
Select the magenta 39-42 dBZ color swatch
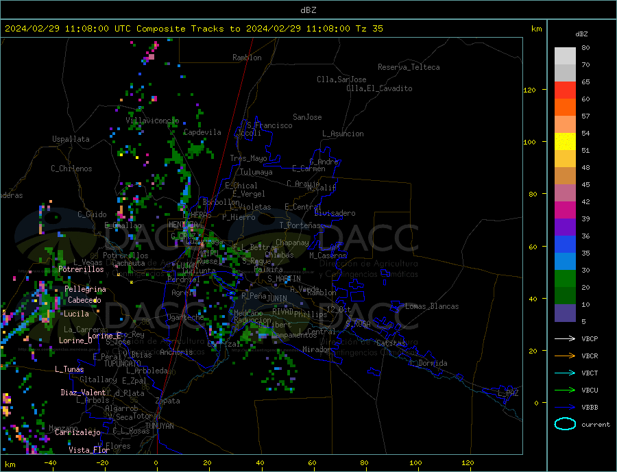(565, 210)
